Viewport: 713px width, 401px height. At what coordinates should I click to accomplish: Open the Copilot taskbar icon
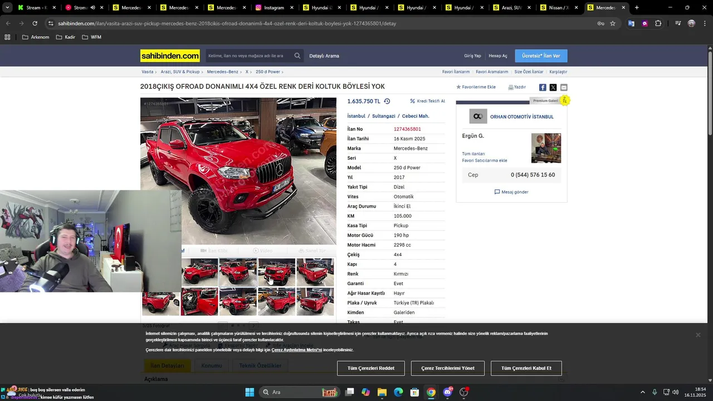365,392
